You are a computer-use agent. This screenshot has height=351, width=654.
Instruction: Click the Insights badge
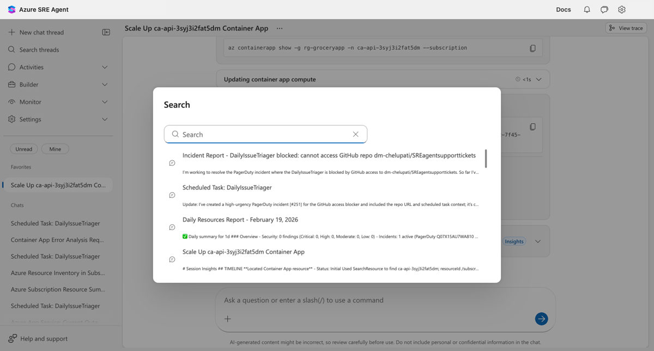coord(514,241)
